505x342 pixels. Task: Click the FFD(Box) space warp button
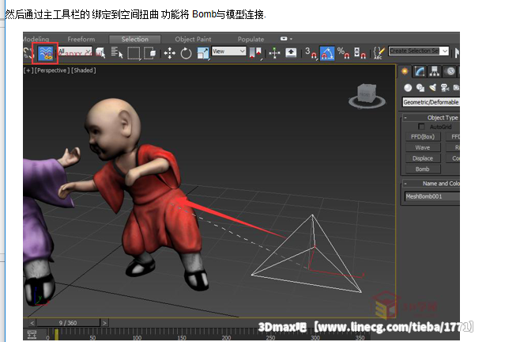click(423, 137)
